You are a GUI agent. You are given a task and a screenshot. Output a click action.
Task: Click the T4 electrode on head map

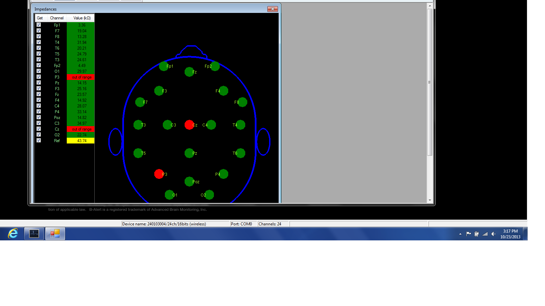point(240,125)
